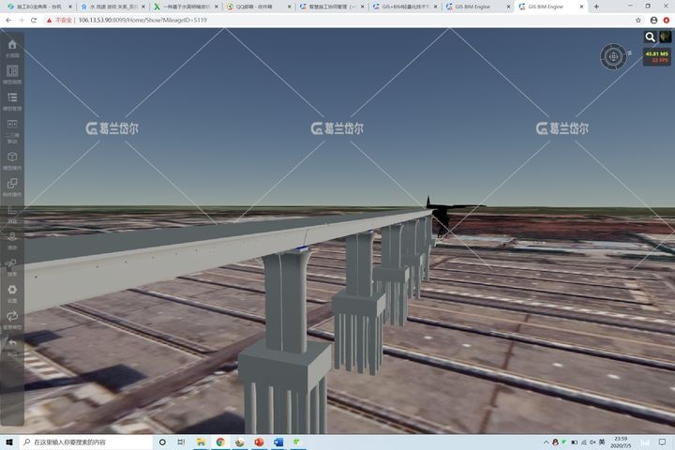The image size is (675, 450).
Task: Go back in browser history
Action: click(x=8, y=21)
